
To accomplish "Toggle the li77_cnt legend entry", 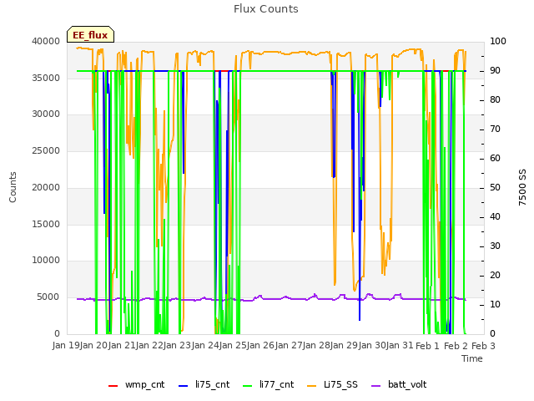I will [x=268, y=385].
